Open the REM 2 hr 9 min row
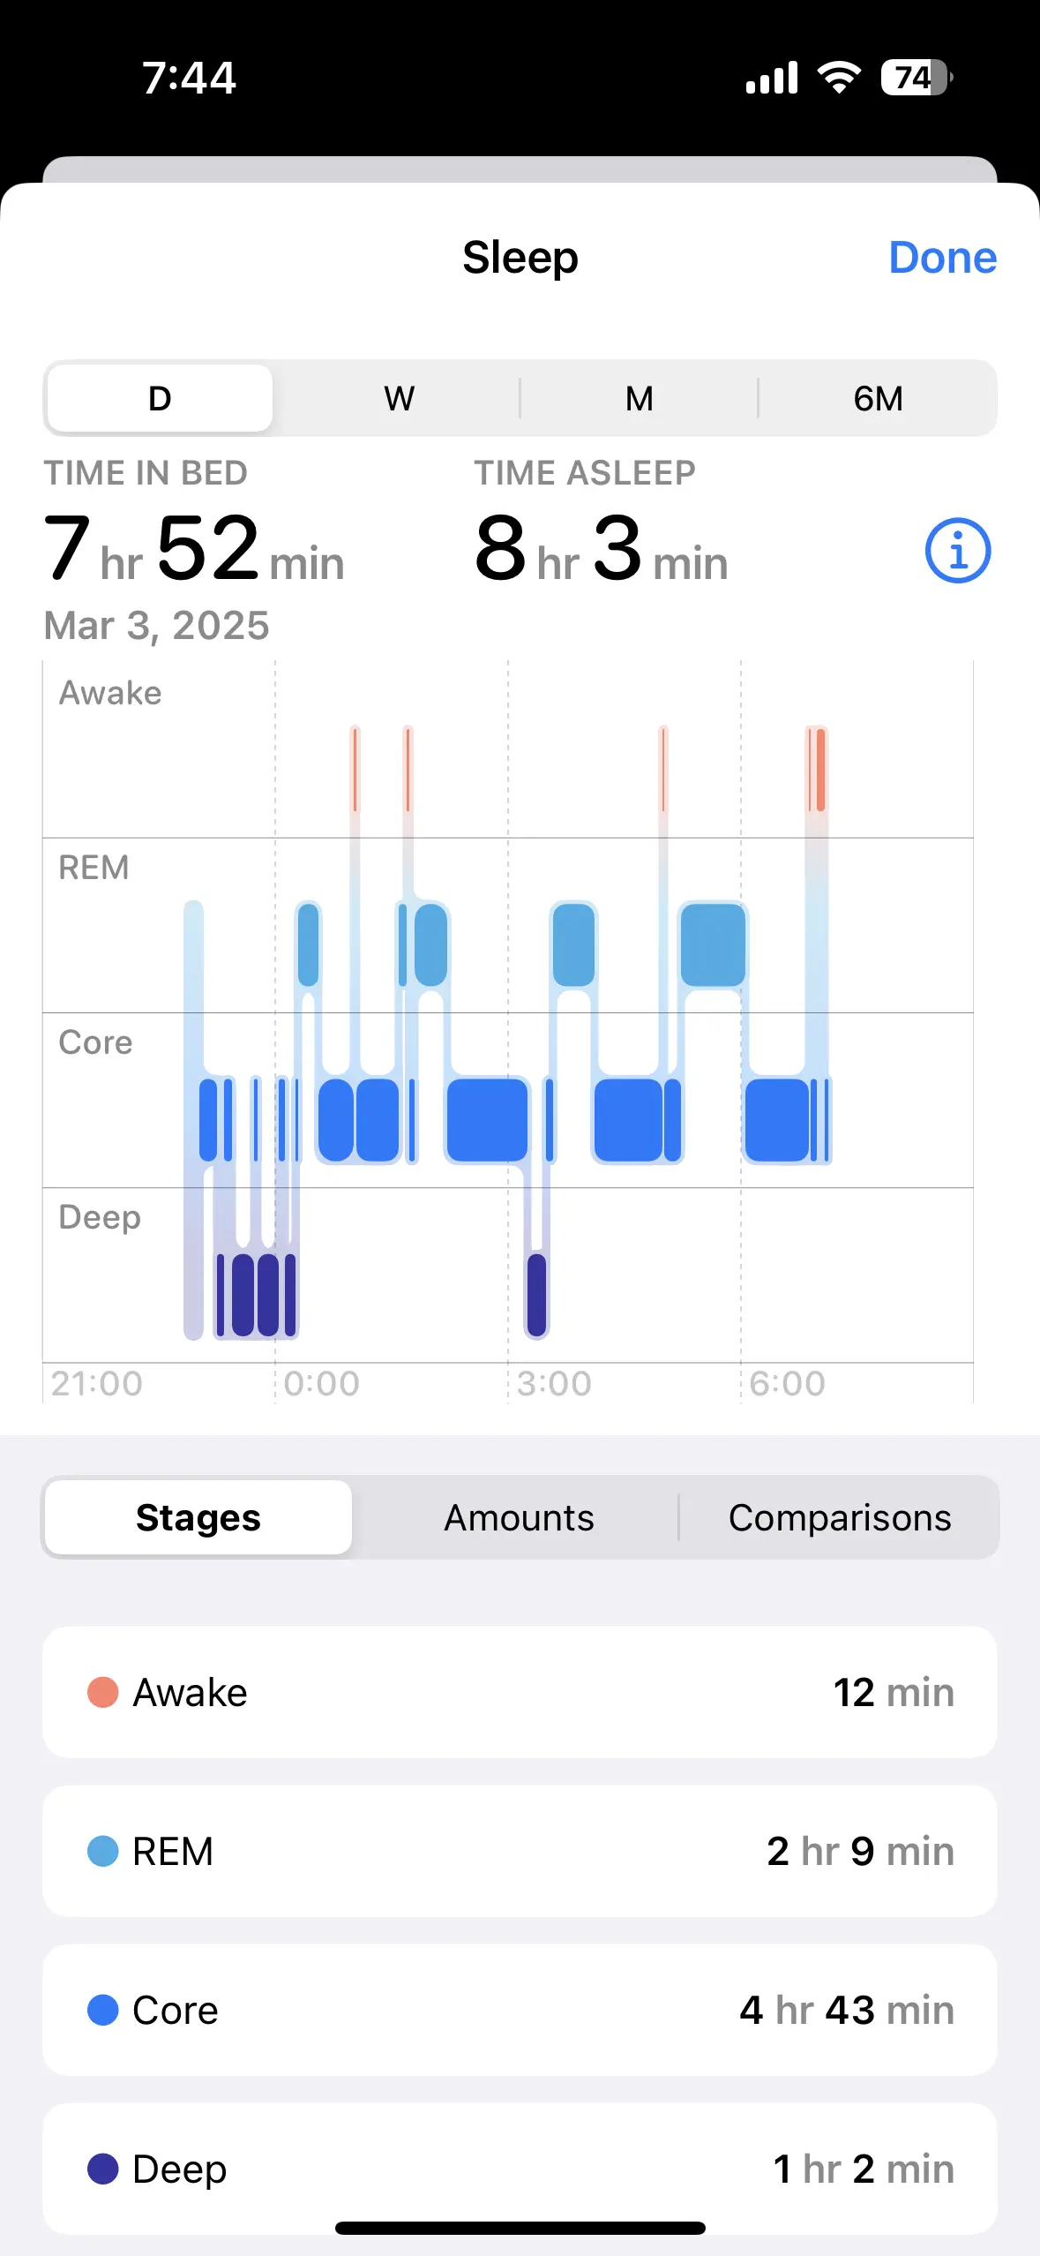1040x2256 pixels. 520,1851
